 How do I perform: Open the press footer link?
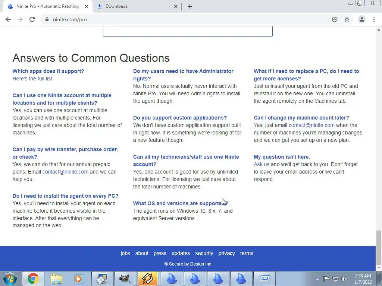[160, 253]
